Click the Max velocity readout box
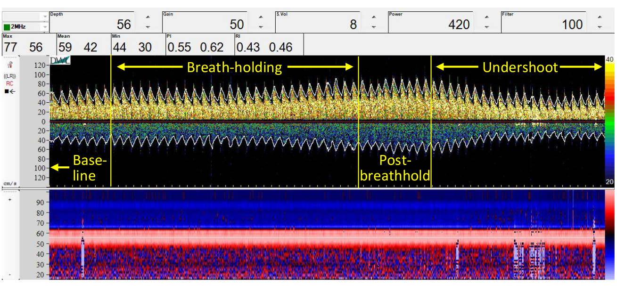Screen dimensions: 617x286 pos(28,44)
